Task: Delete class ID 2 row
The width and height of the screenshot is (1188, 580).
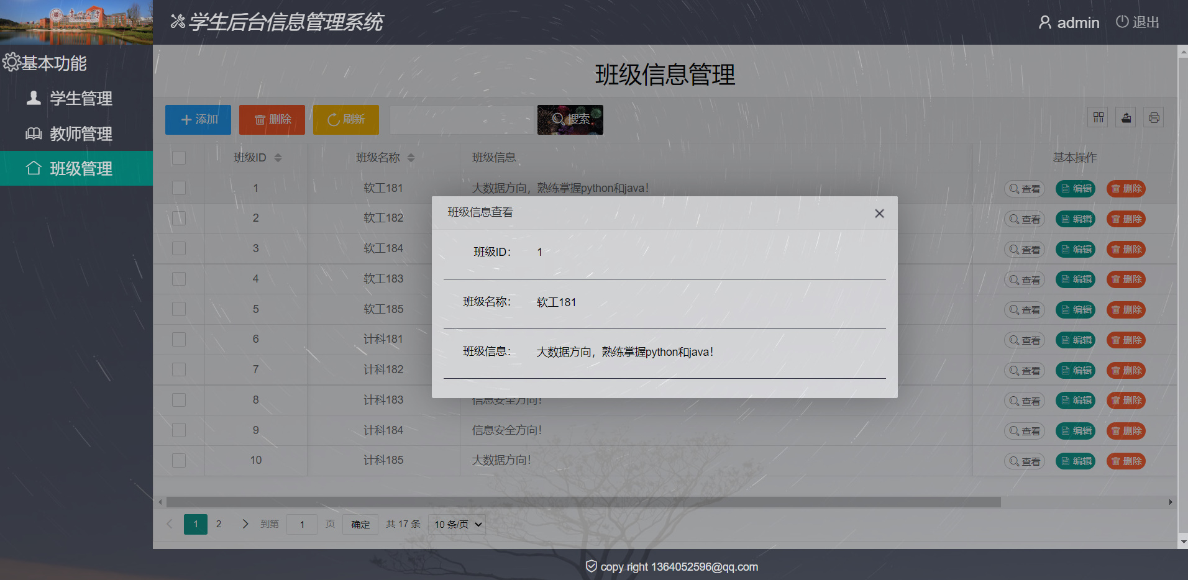Action: coord(1126,219)
